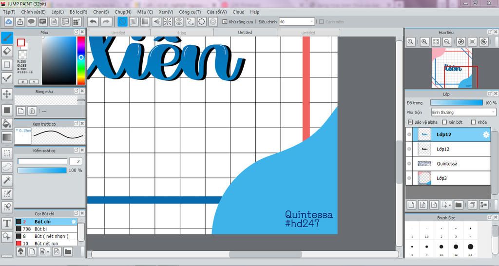Select the rectangular Selection tool
The height and width of the screenshot is (266, 499).
click(7, 153)
